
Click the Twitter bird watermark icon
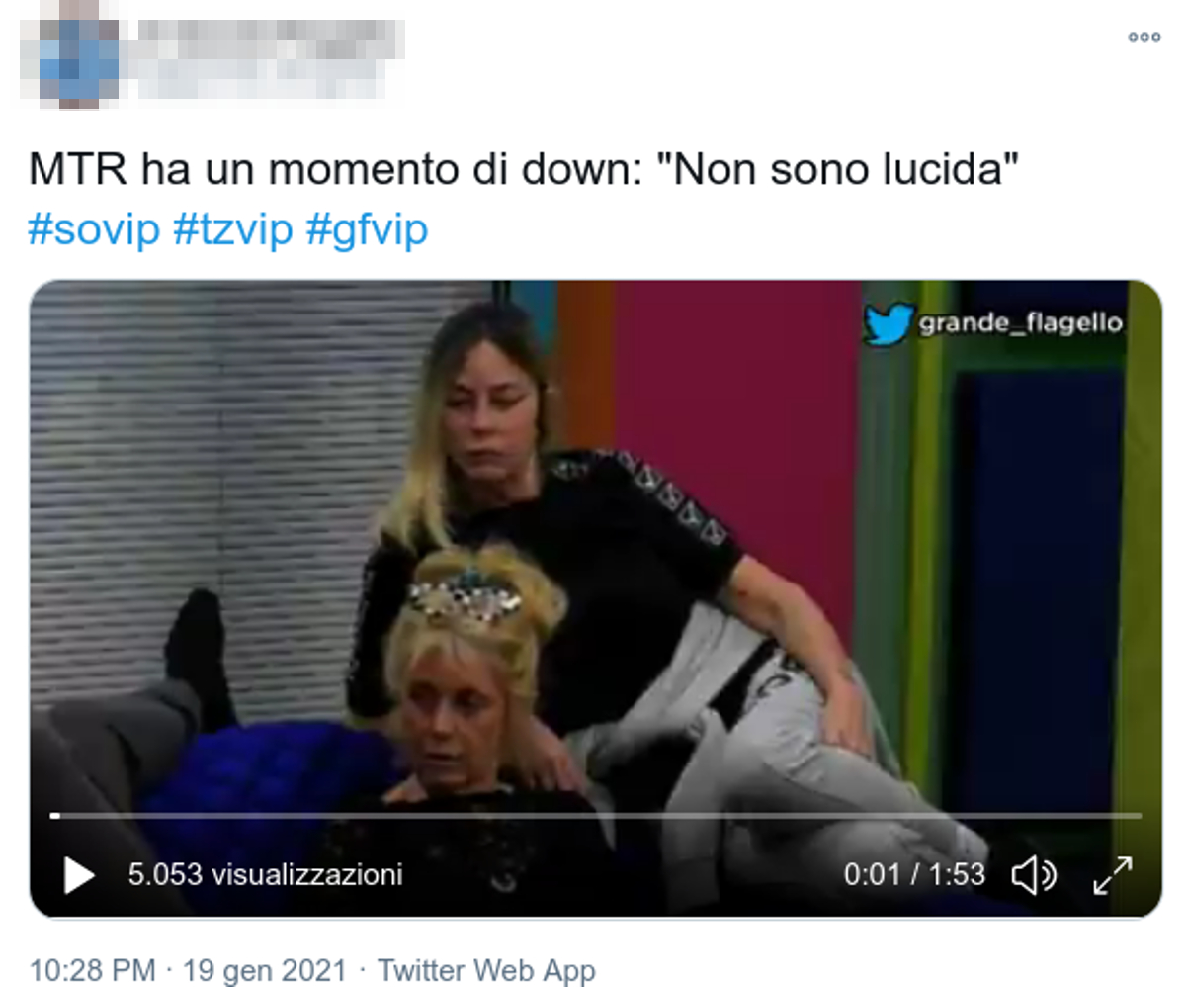click(x=888, y=324)
